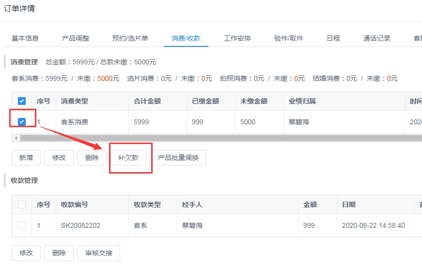The height and width of the screenshot is (264, 422).
Task: Select the SK20082202 payment row checkbox
Action: [x=22, y=225]
